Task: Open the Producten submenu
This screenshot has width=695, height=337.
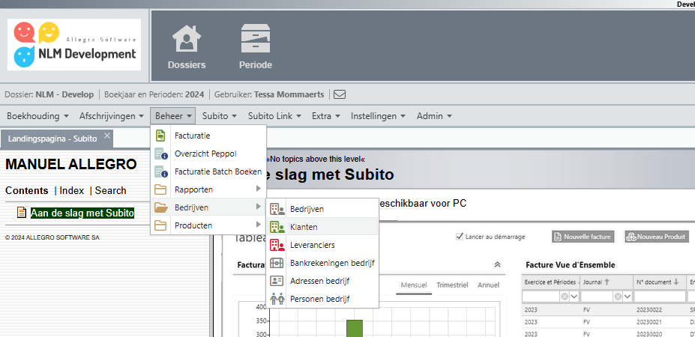Action: [208, 225]
